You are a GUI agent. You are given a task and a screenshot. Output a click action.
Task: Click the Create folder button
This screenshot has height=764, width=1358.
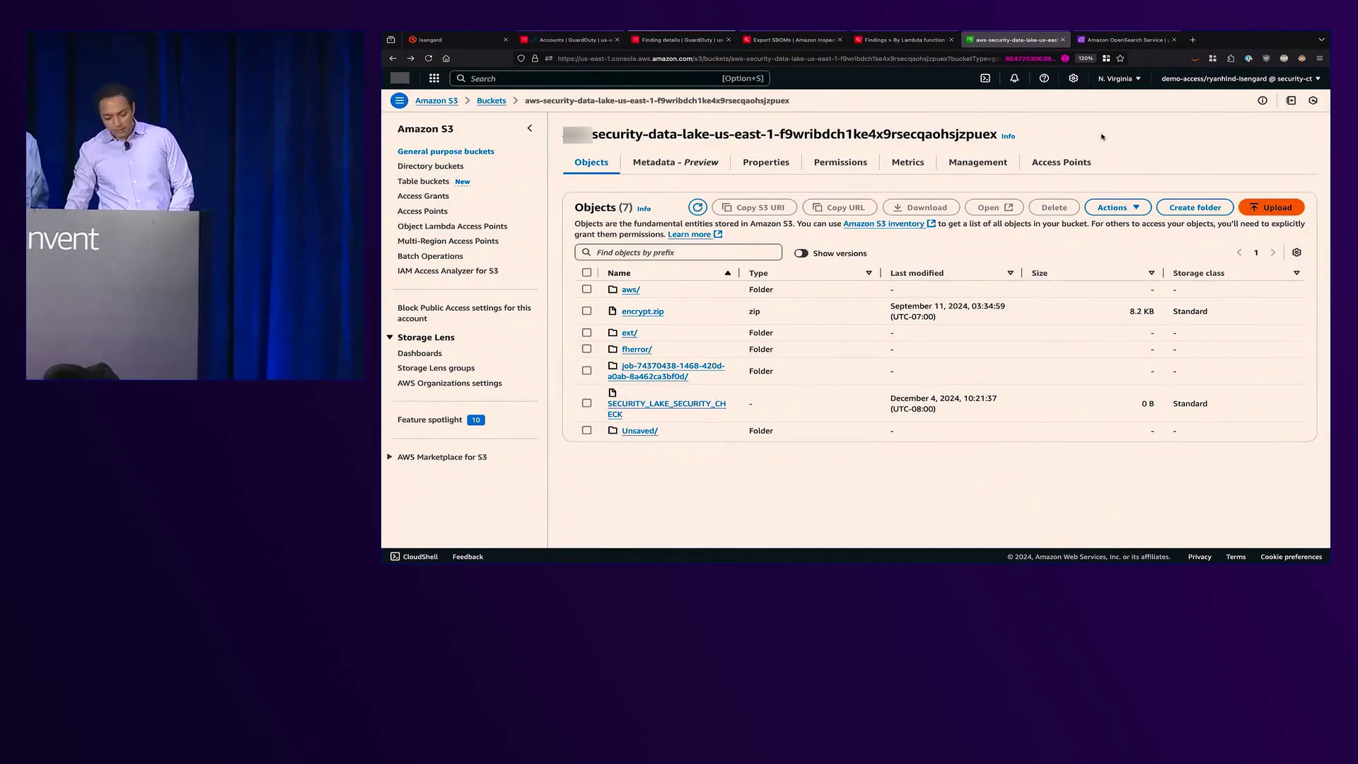click(1195, 207)
